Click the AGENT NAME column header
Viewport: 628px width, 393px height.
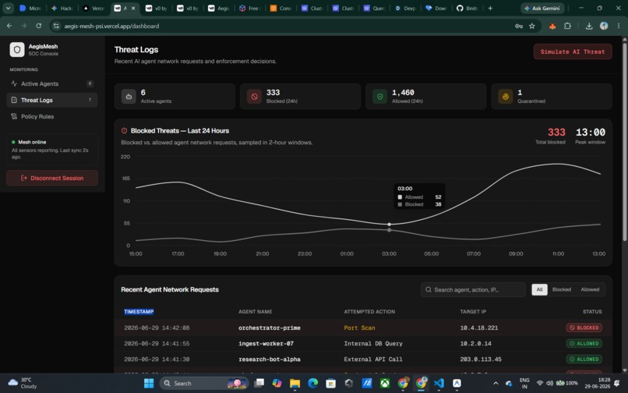(x=255, y=312)
